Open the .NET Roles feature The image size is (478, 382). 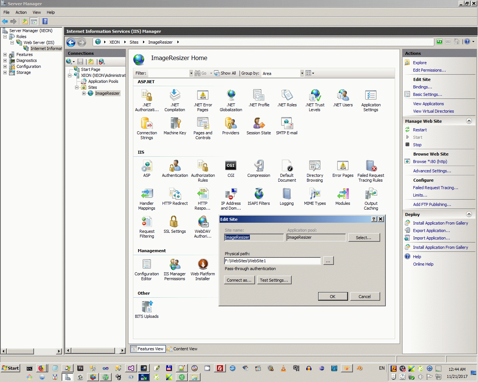287,98
